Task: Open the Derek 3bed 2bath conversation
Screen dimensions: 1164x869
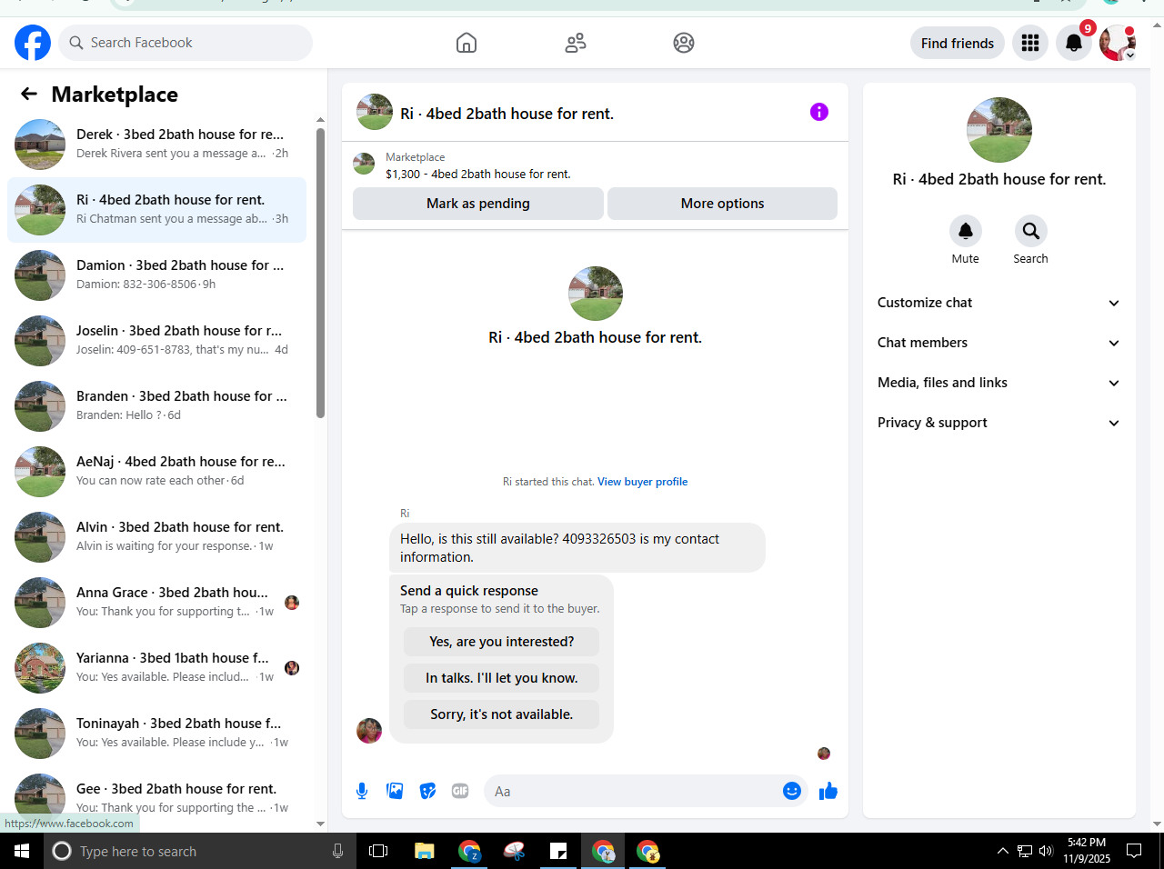Action: (156, 144)
